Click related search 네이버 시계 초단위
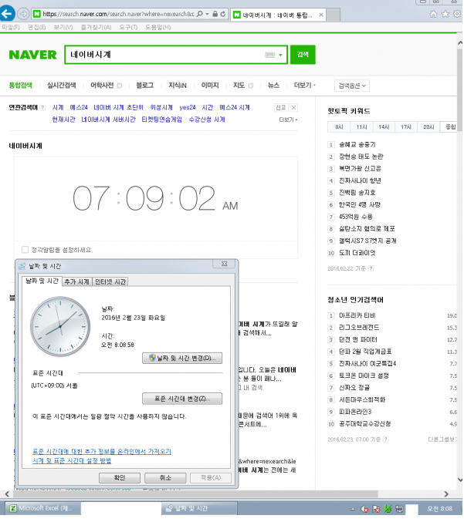Viewport: 464px width, 522px height. (x=118, y=107)
